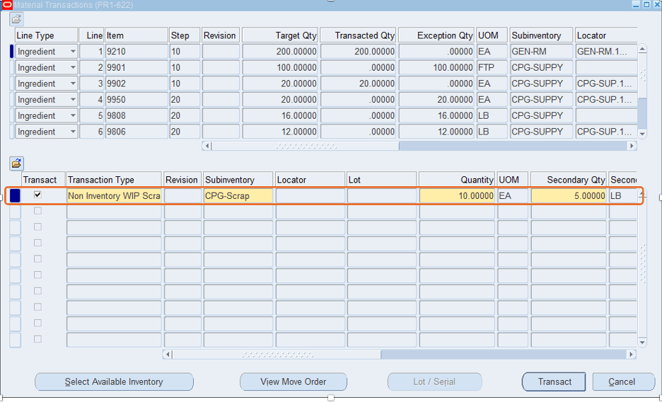Click Transaction Type field Non Inventory WIP Scrap
This screenshot has height=402, width=662.
pyautogui.click(x=114, y=196)
